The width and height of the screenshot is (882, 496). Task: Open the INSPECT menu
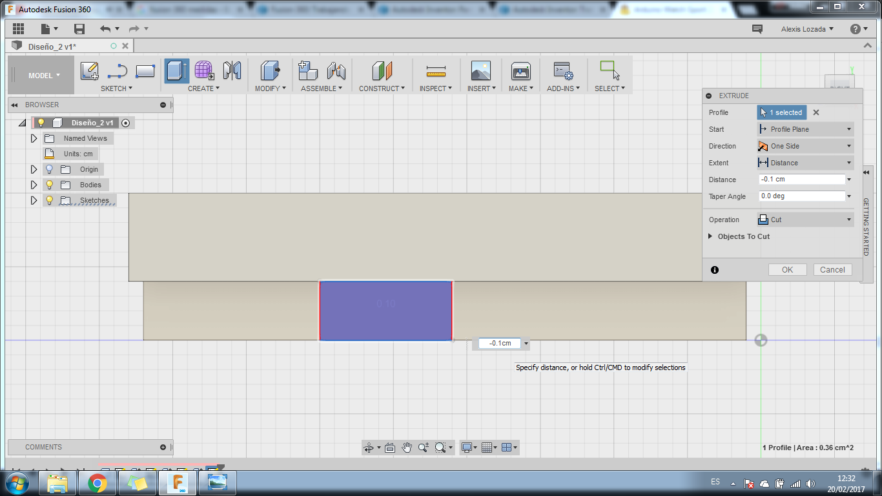pyautogui.click(x=436, y=88)
